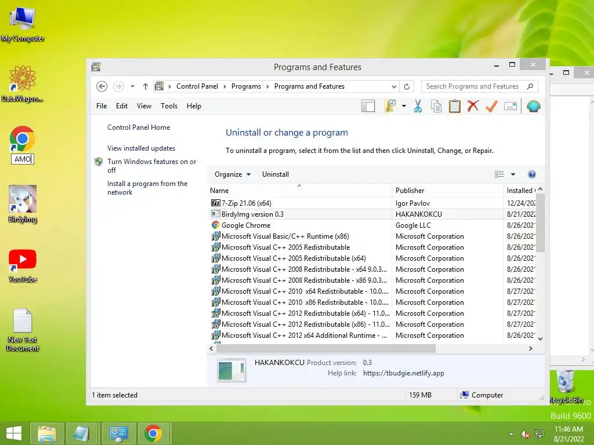Click the AMO rename text box
Image resolution: width=594 pixels, height=445 pixels.
[x=23, y=159]
